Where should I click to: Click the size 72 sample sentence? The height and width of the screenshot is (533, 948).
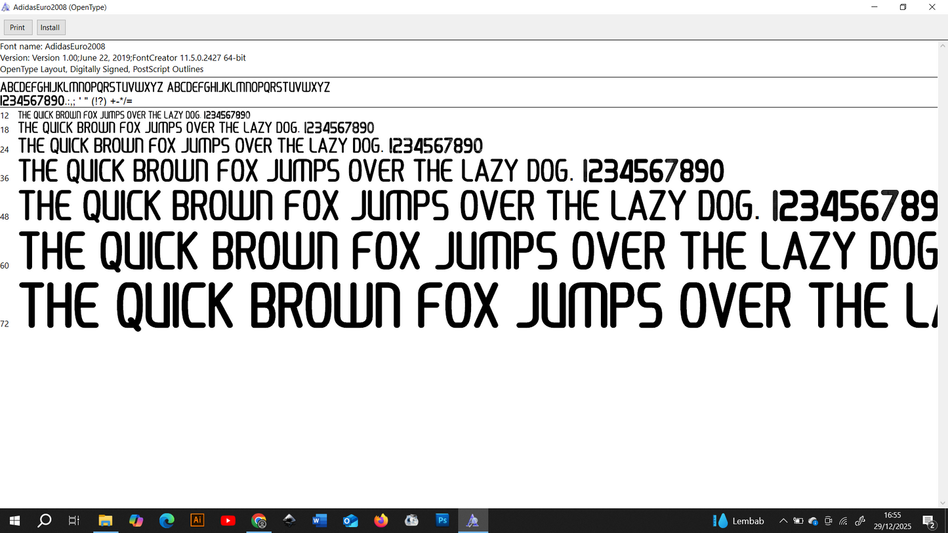tap(478, 306)
